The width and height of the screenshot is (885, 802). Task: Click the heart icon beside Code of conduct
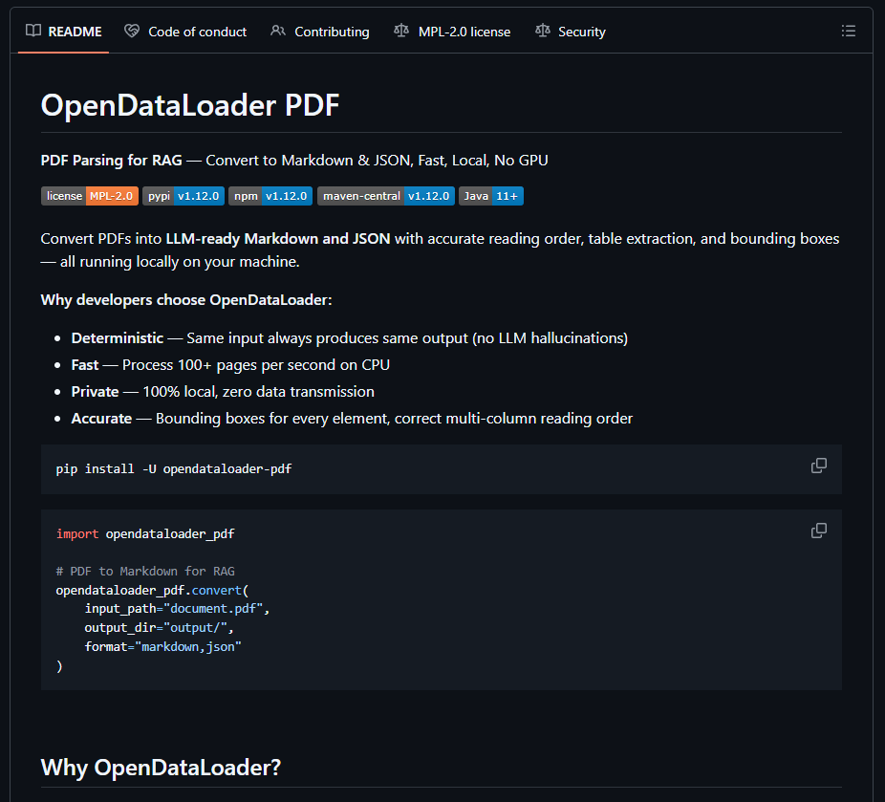coord(132,31)
